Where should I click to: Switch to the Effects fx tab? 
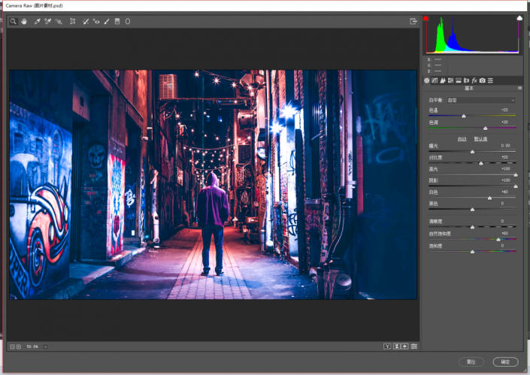coord(474,80)
